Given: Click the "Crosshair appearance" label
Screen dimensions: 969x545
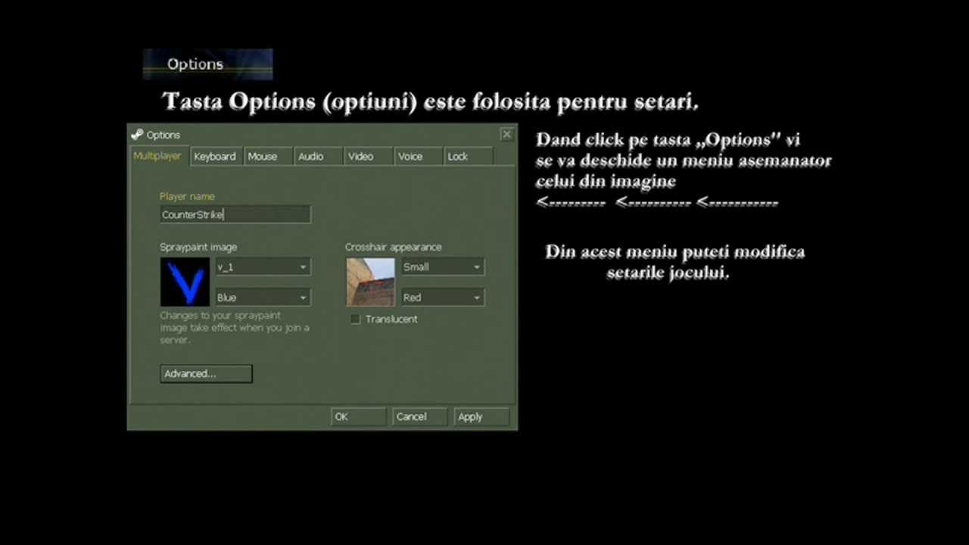Looking at the screenshot, I should [393, 247].
